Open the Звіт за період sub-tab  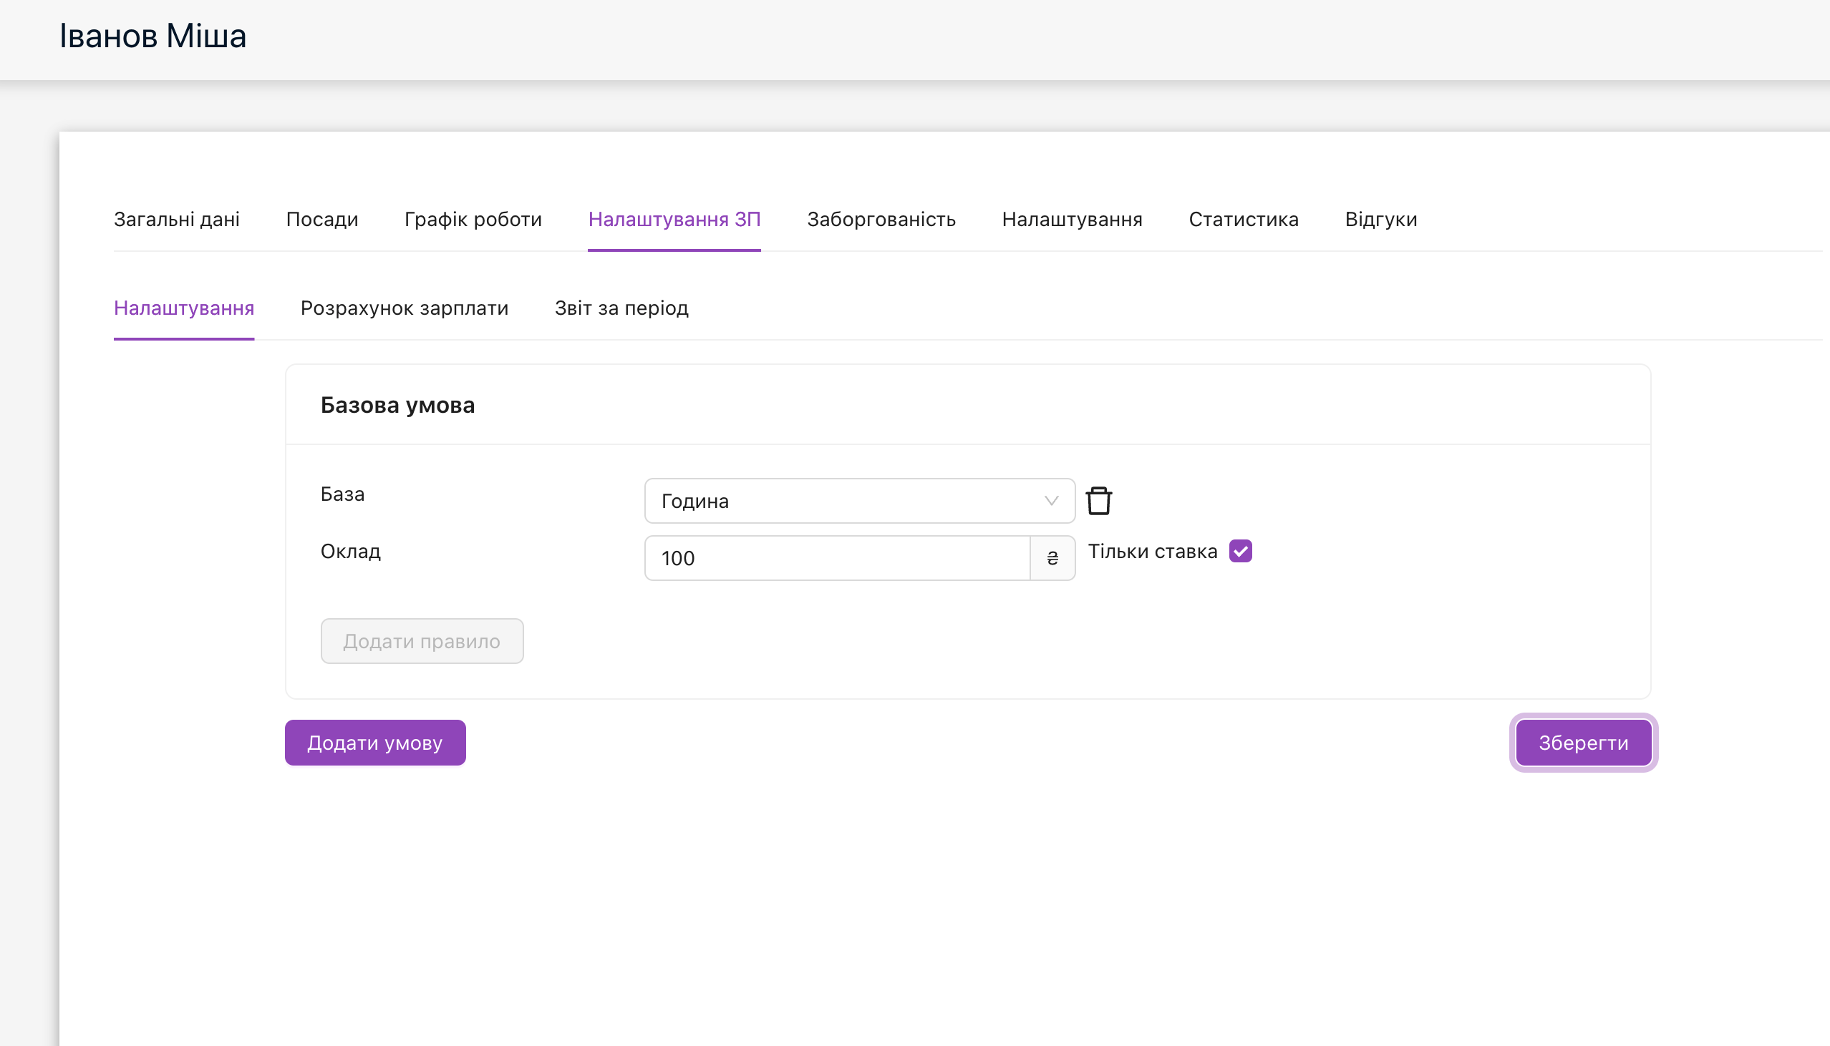(621, 308)
